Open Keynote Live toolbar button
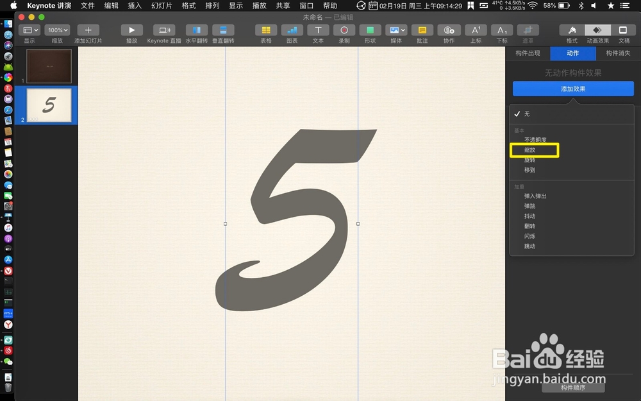The height and width of the screenshot is (401, 641). [164, 30]
